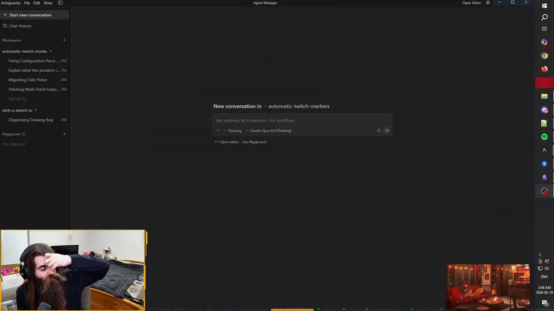Click the lofi cafe video thumbnail

tap(488, 287)
